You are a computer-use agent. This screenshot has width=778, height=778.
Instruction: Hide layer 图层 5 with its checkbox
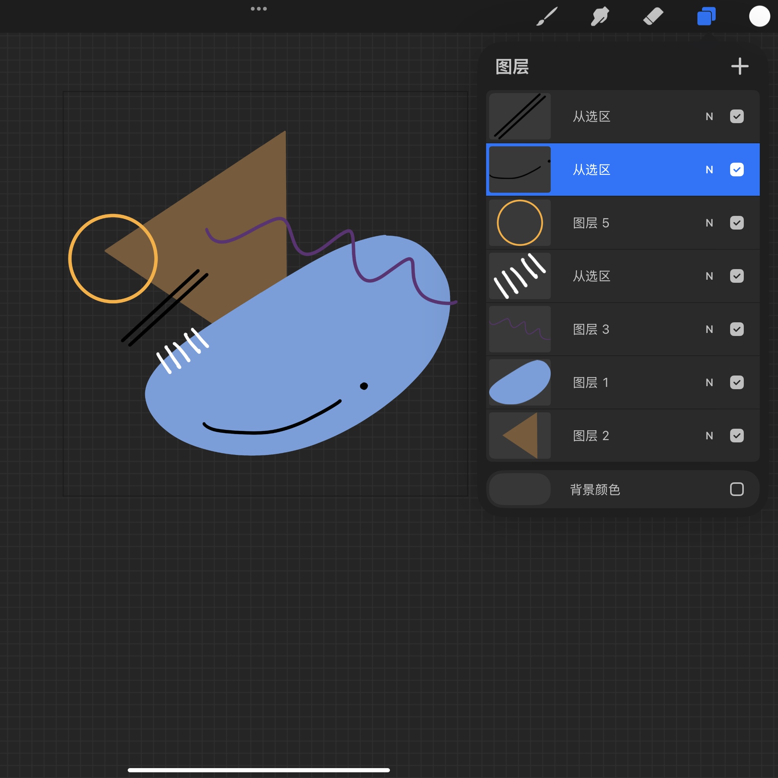(737, 223)
